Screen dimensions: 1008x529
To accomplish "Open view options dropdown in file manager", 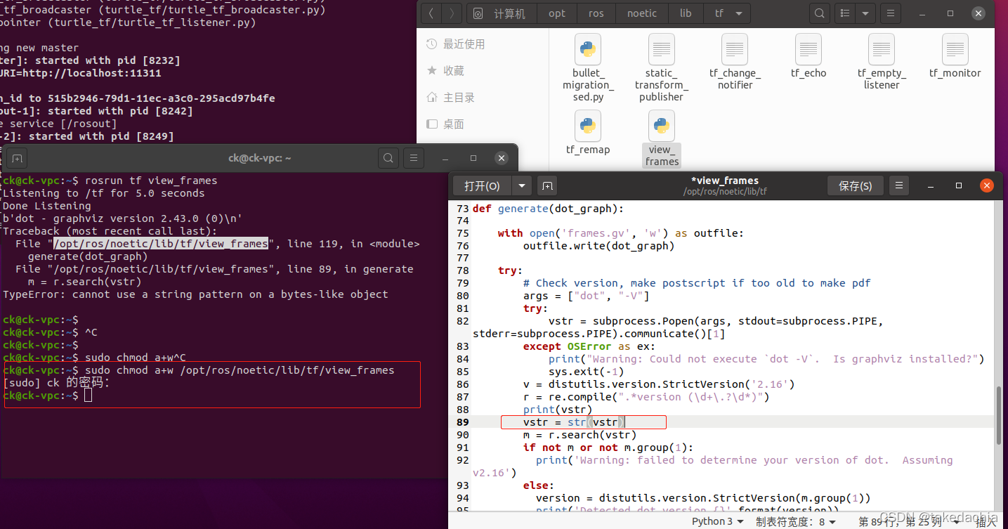I will 865,13.
